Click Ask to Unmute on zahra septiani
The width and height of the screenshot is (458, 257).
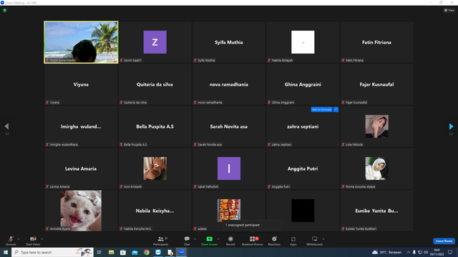(x=321, y=109)
